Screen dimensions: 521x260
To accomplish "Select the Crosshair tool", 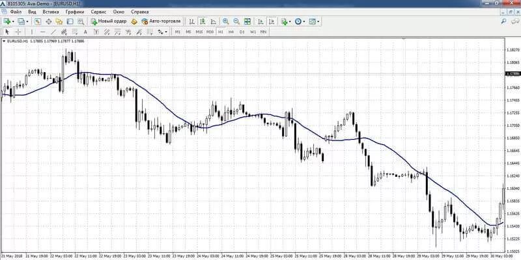I will [18, 32].
